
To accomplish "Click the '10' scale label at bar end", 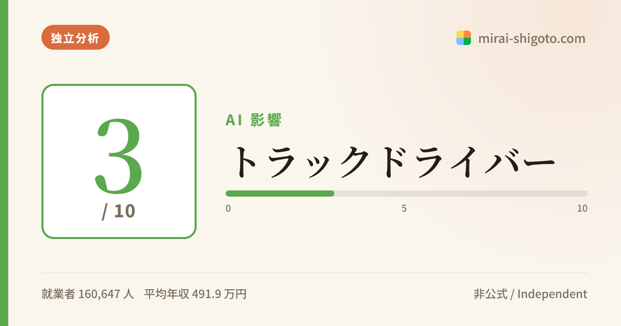I will coord(582,209).
